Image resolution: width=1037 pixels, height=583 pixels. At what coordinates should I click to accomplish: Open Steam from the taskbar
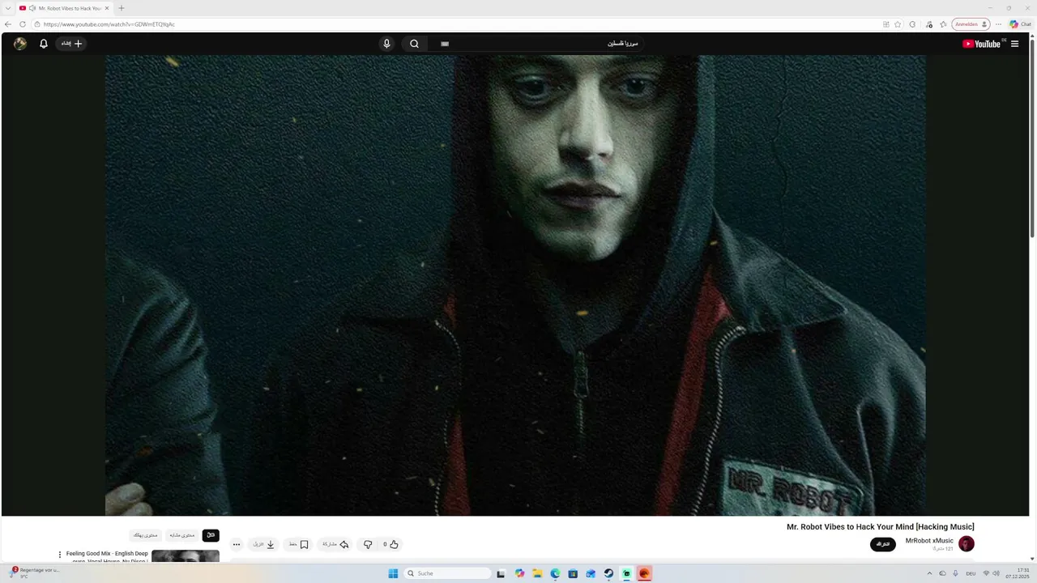coord(608,573)
